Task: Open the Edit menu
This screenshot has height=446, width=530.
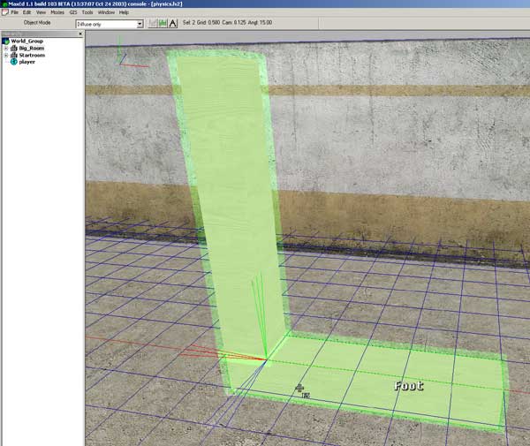Action: [x=27, y=12]
